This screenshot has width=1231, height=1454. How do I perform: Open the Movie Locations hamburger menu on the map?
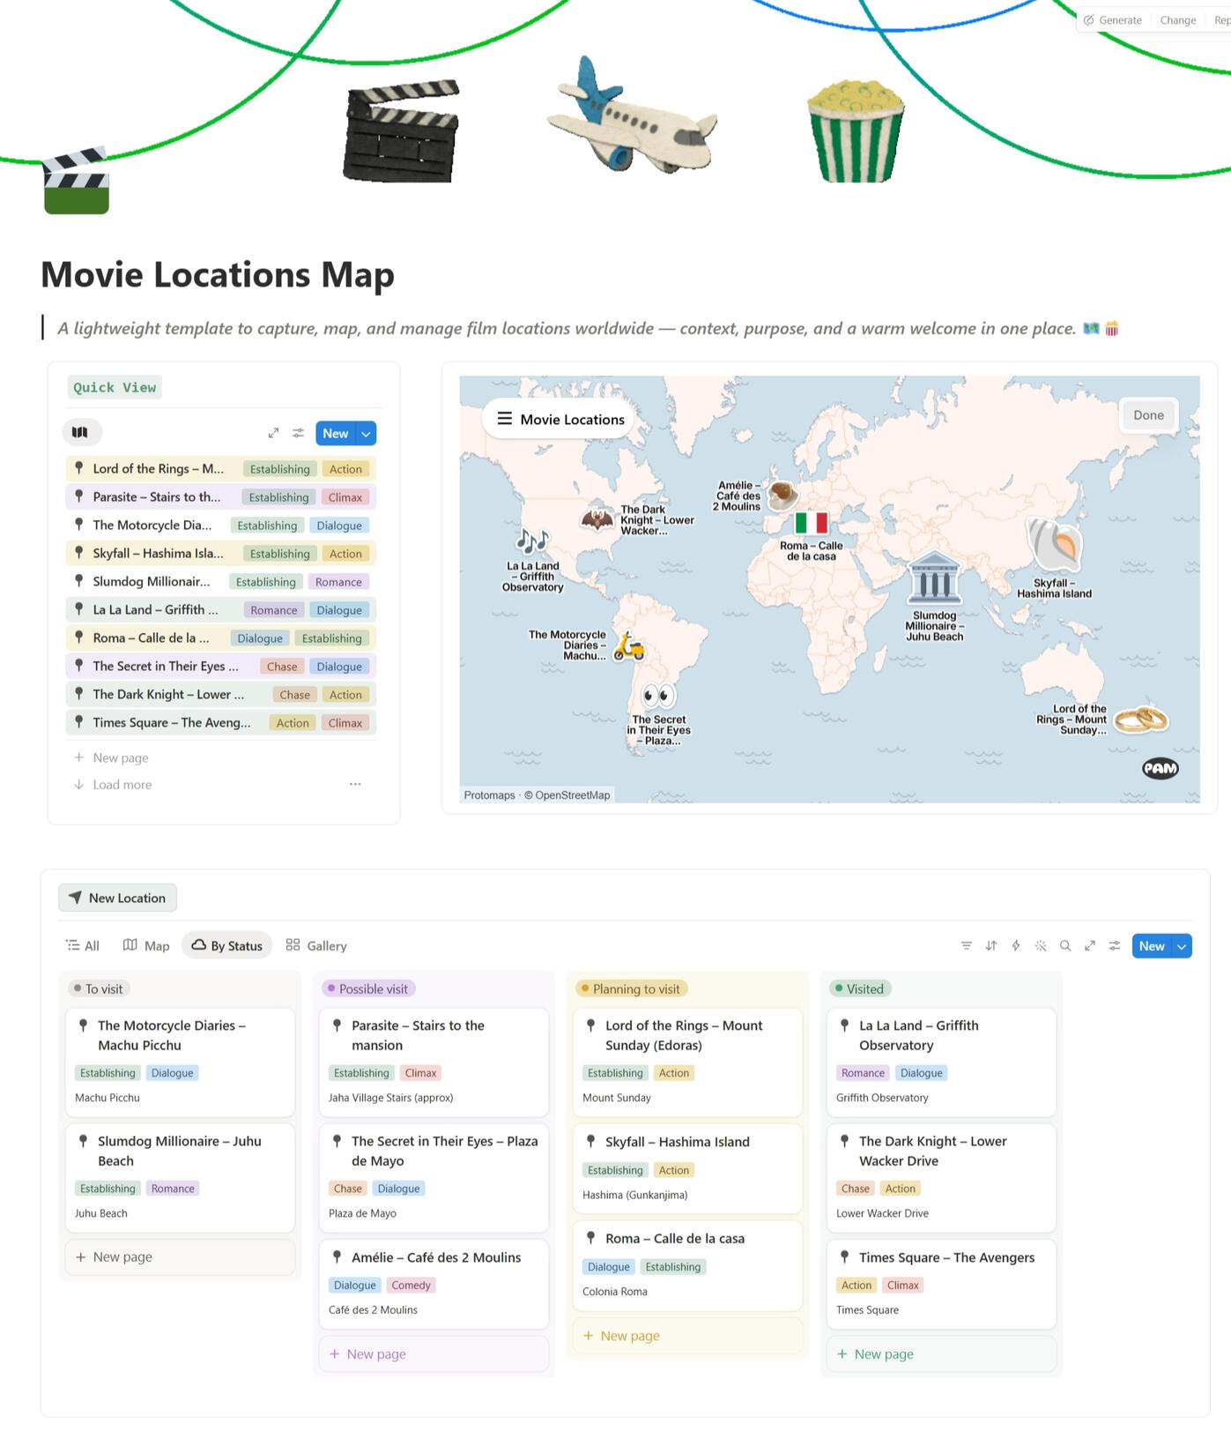click(x=505, y=419)
